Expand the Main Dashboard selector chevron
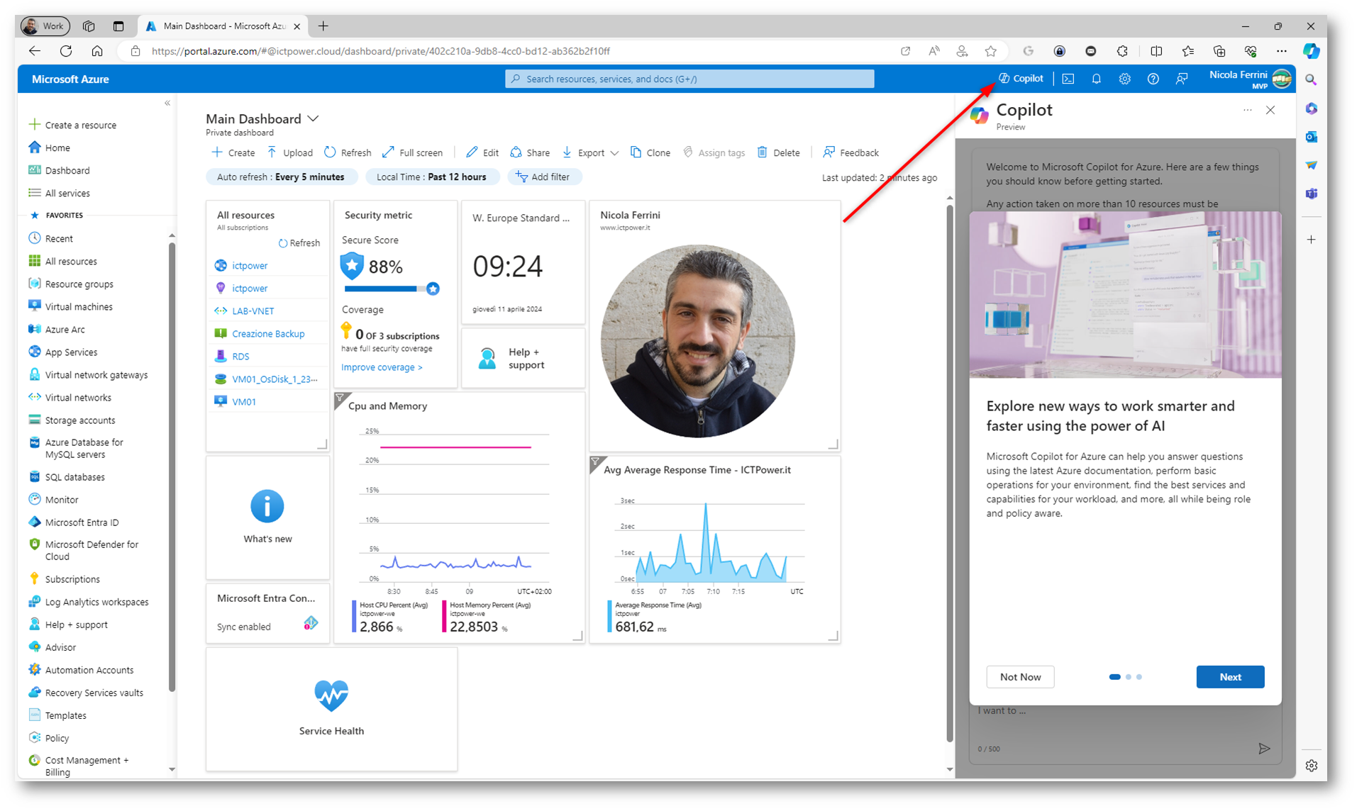This screenshot has width=1357, height=811. point(313,118)
